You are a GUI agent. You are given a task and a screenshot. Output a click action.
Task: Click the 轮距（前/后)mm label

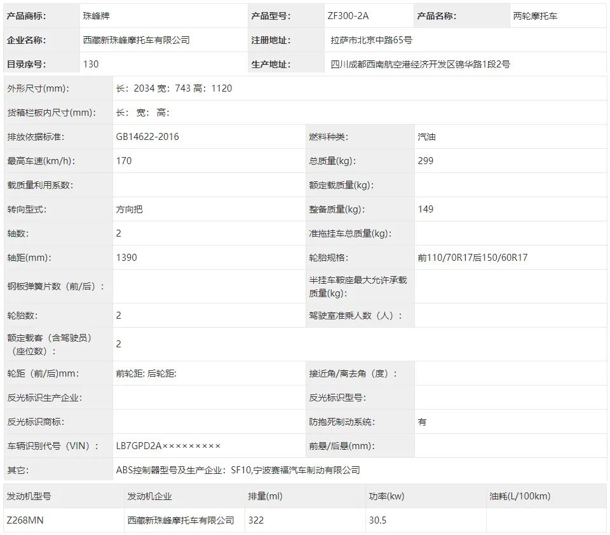tap(43, 373)
